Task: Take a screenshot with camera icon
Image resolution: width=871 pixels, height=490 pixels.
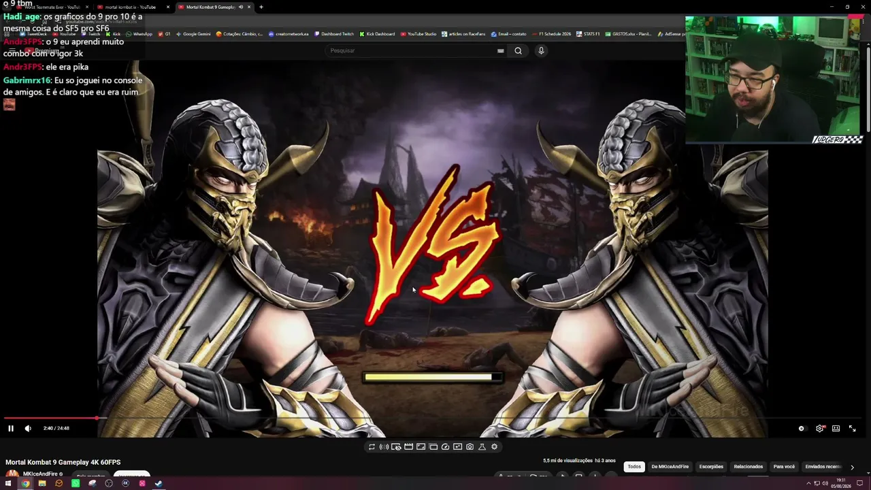Action: tap(470, 447)
